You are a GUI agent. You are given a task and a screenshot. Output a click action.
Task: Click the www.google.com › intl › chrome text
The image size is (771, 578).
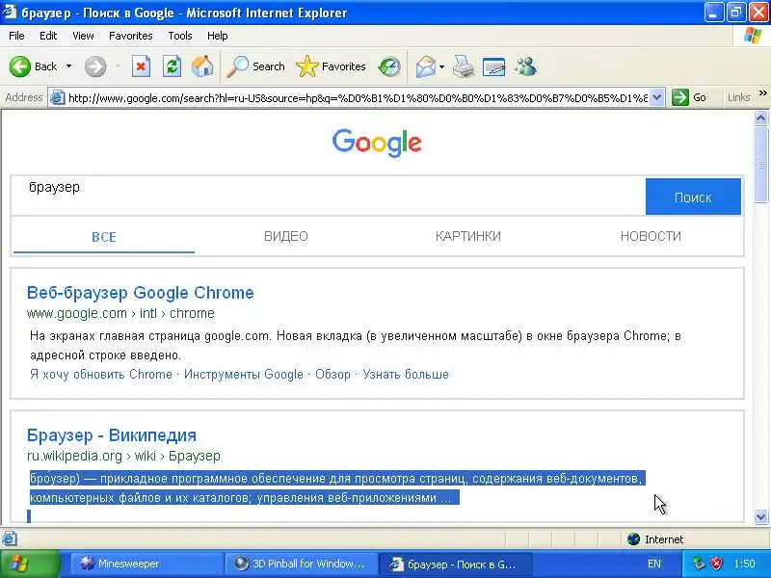(x=120, y=314)
